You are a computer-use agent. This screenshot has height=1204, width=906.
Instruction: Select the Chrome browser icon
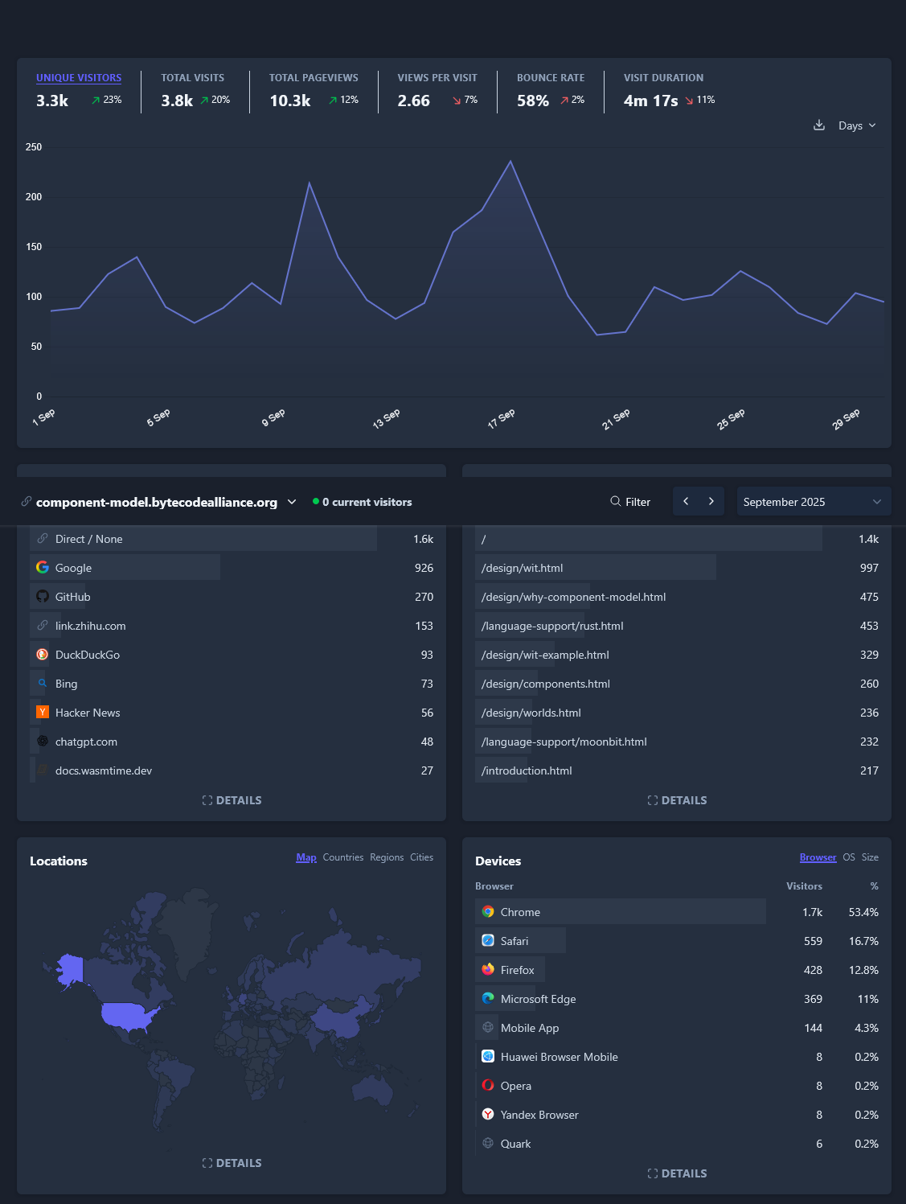pos(488,912)
